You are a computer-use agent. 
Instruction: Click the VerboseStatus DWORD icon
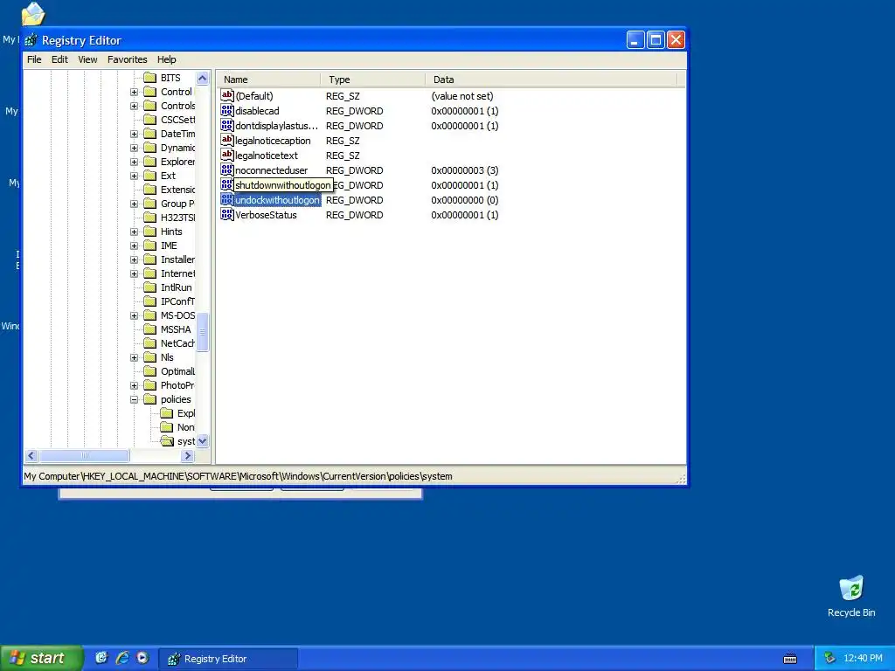pos(227,215)
